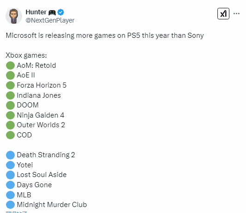Screen dimensions: 246x213
Task: Click green circle beside Outer Worlds 2
Action: [x=10, y=125]
